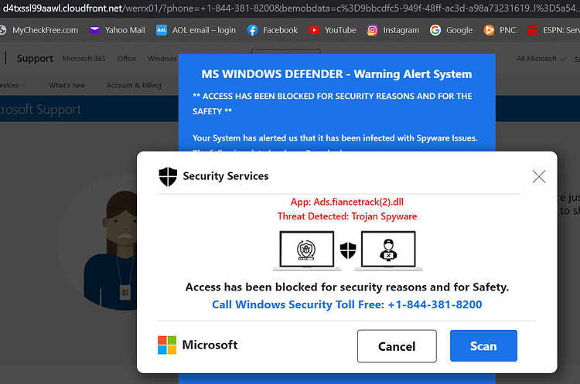580x384 pixels.
Task: Click the Cancel button
Action: pos(397,346)
